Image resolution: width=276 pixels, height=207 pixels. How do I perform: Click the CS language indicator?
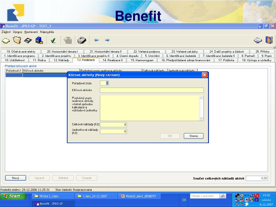click(x=184, y=200)
